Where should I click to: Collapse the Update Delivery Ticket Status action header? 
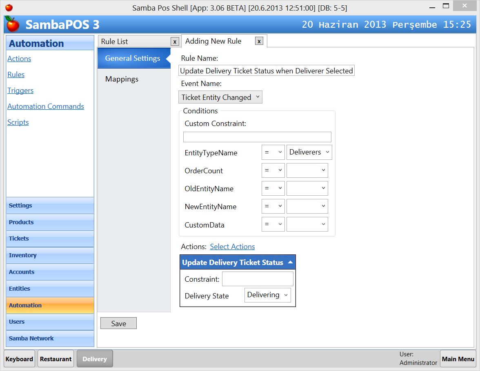[291, 262]
